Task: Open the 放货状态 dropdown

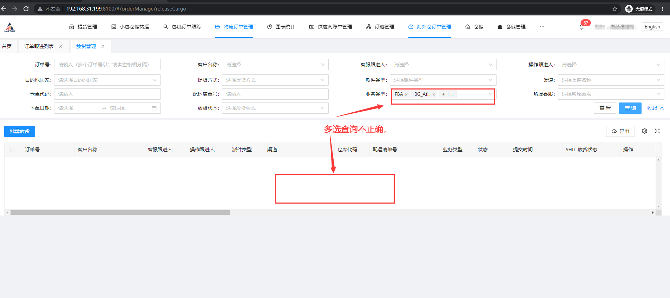Action: click(x=275, y=108)
